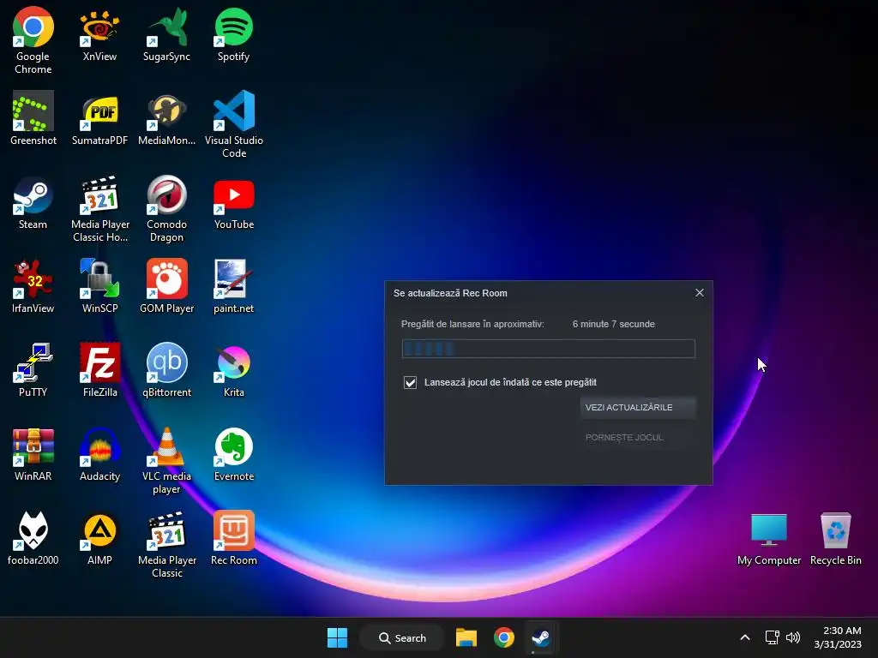The width and height of the screenshot is (878, 658).
Task: Click the taskbar Search box
Action: click(402, 637)
